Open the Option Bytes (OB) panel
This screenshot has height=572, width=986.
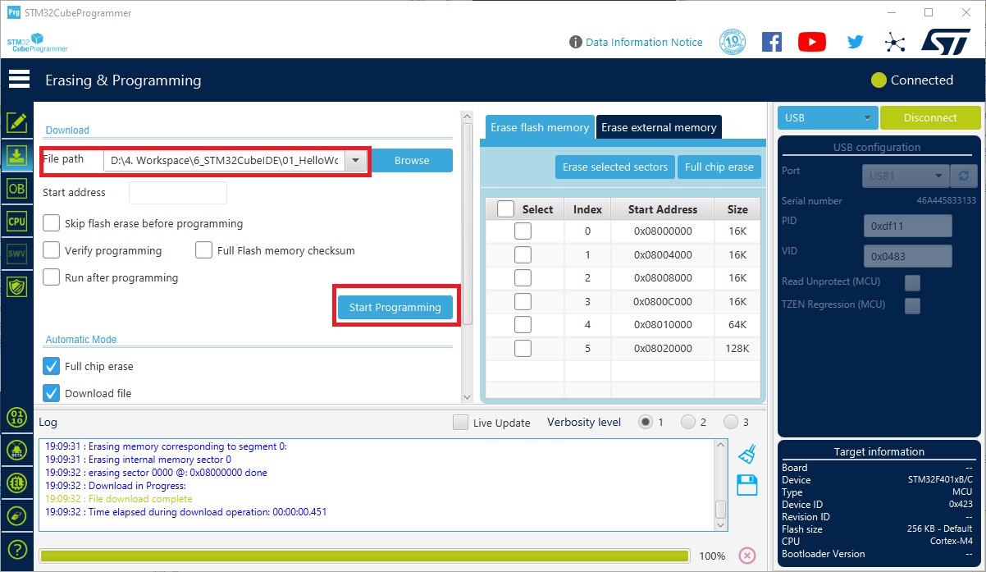tap(16, 188)
